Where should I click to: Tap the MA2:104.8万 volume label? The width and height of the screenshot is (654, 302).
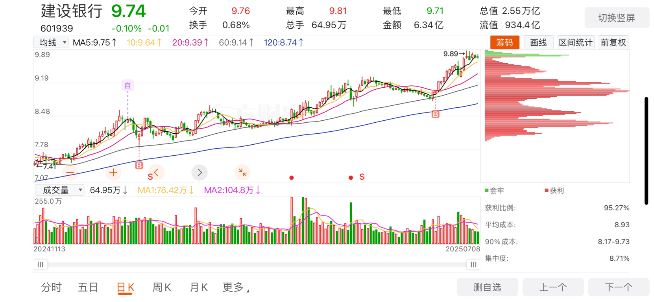click(232, 190)
